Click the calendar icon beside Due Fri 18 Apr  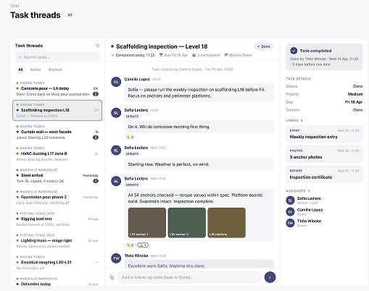161,55
